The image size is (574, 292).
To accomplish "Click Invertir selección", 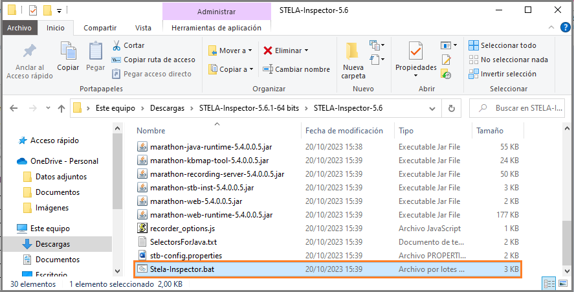I will (502, 74).
